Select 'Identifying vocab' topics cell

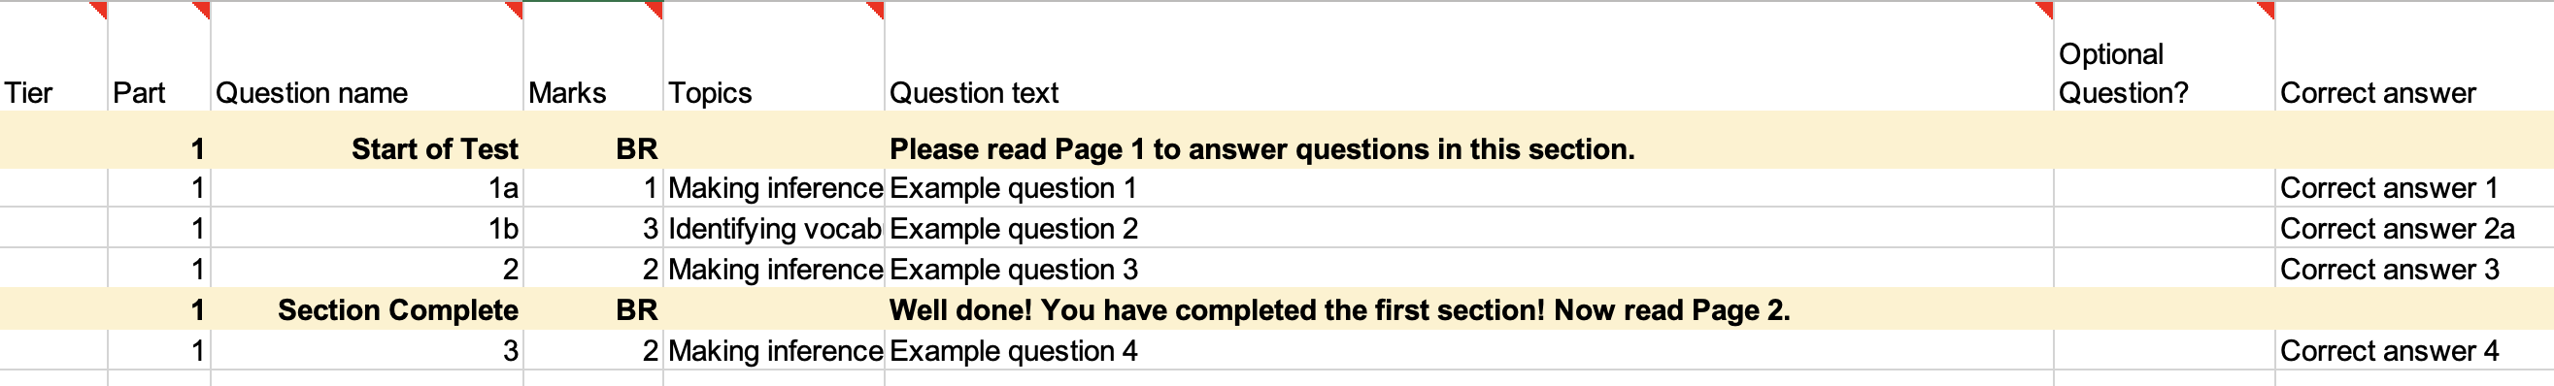pyautogui.click(x=773, y=229)
